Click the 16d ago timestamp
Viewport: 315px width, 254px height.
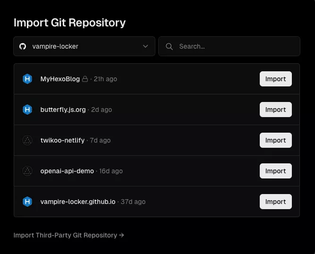tap(111, 171)
